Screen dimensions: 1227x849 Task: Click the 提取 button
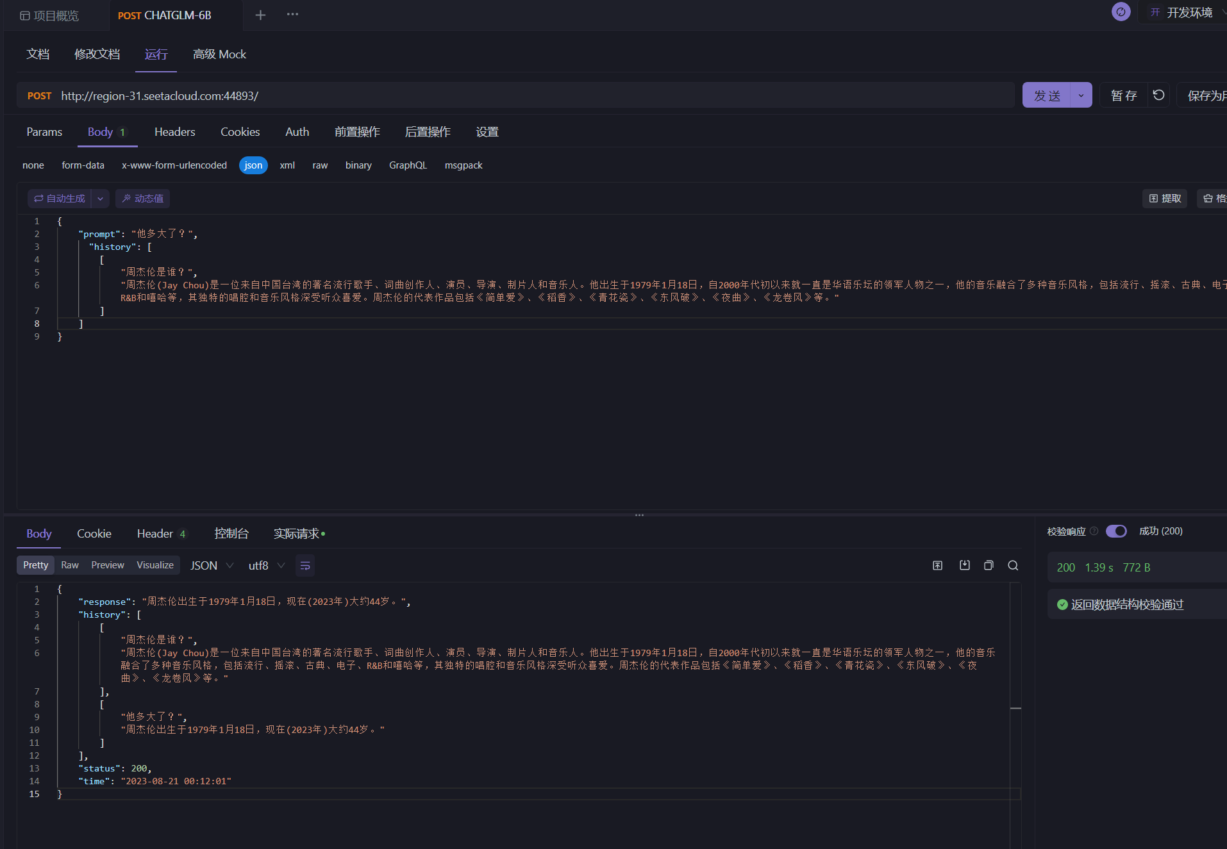click(1165, 199)
